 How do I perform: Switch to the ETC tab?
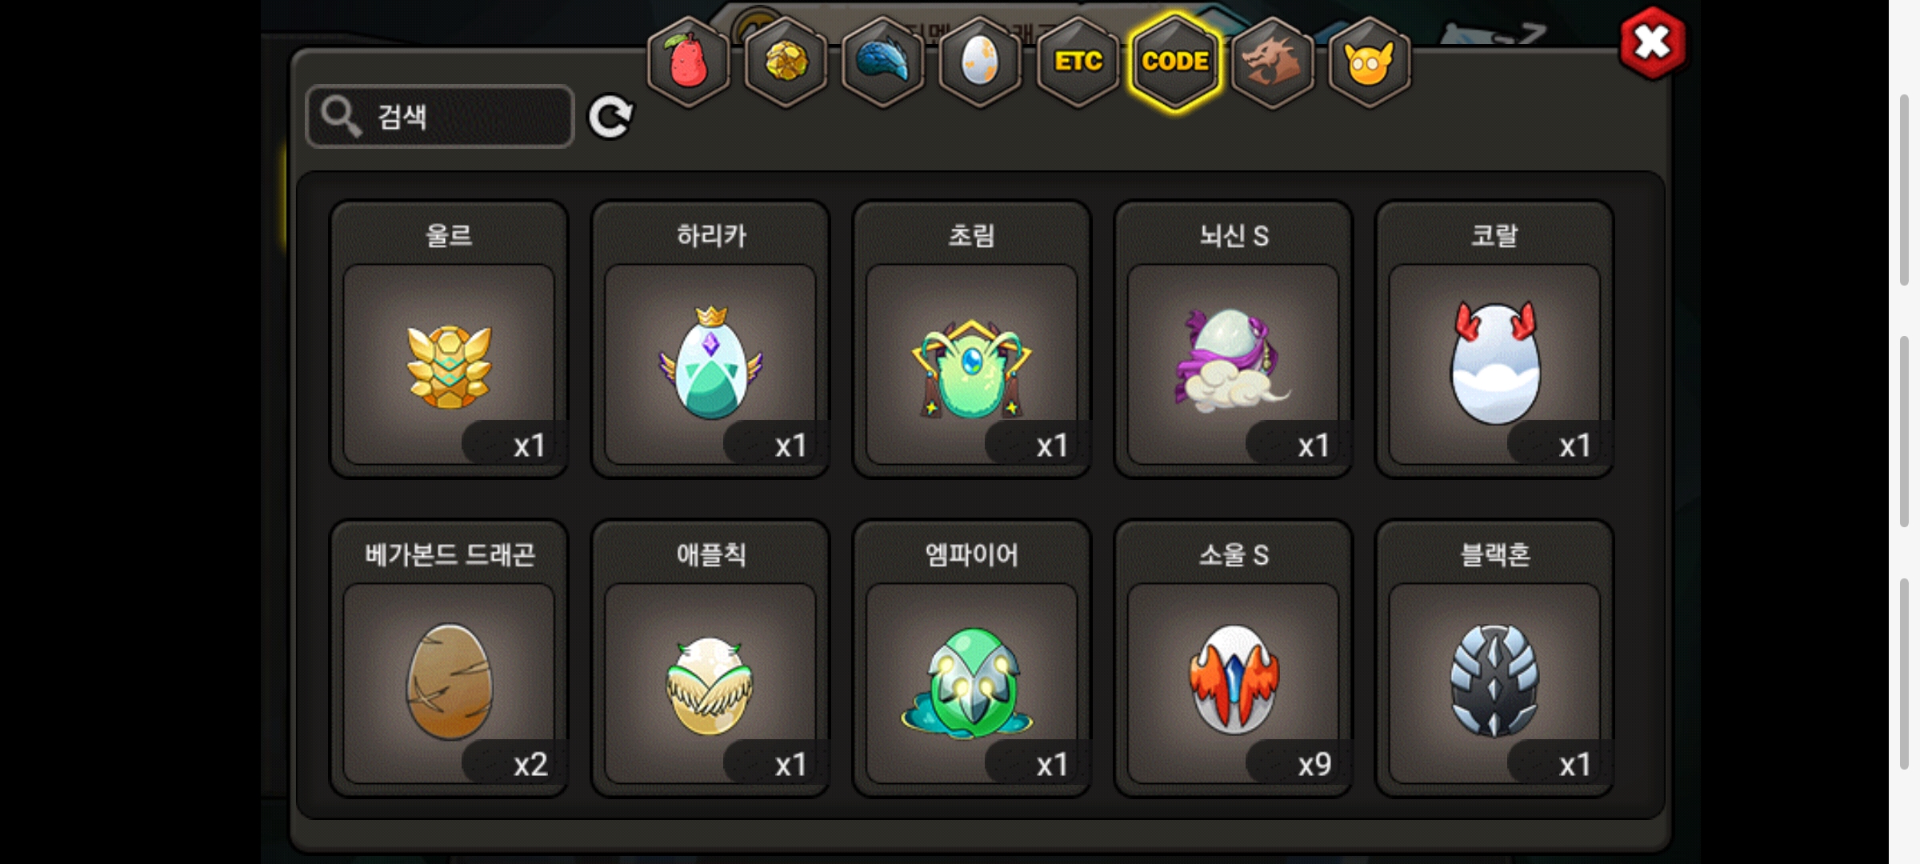tap(1078, 62)
